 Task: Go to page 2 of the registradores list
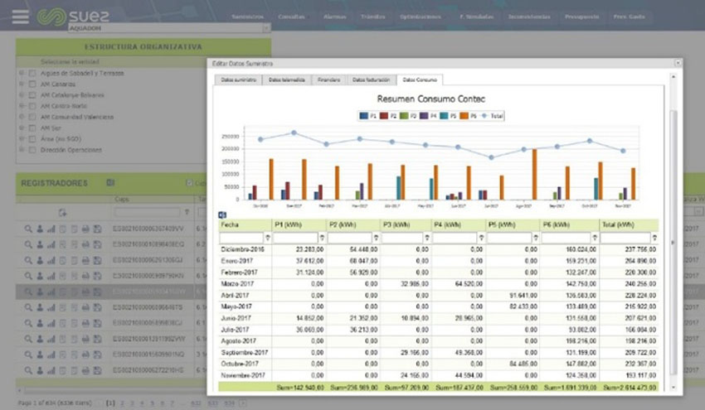[124, 402]
